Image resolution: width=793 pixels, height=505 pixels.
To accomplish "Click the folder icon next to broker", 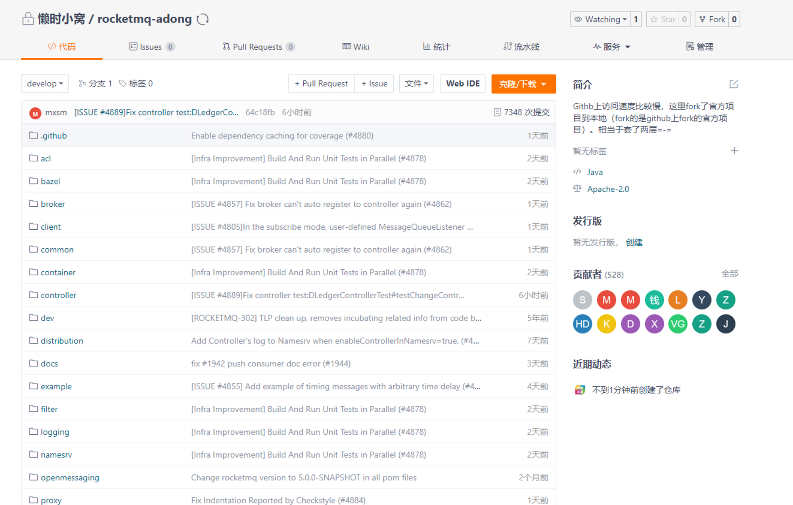I will tap(34, 204).
